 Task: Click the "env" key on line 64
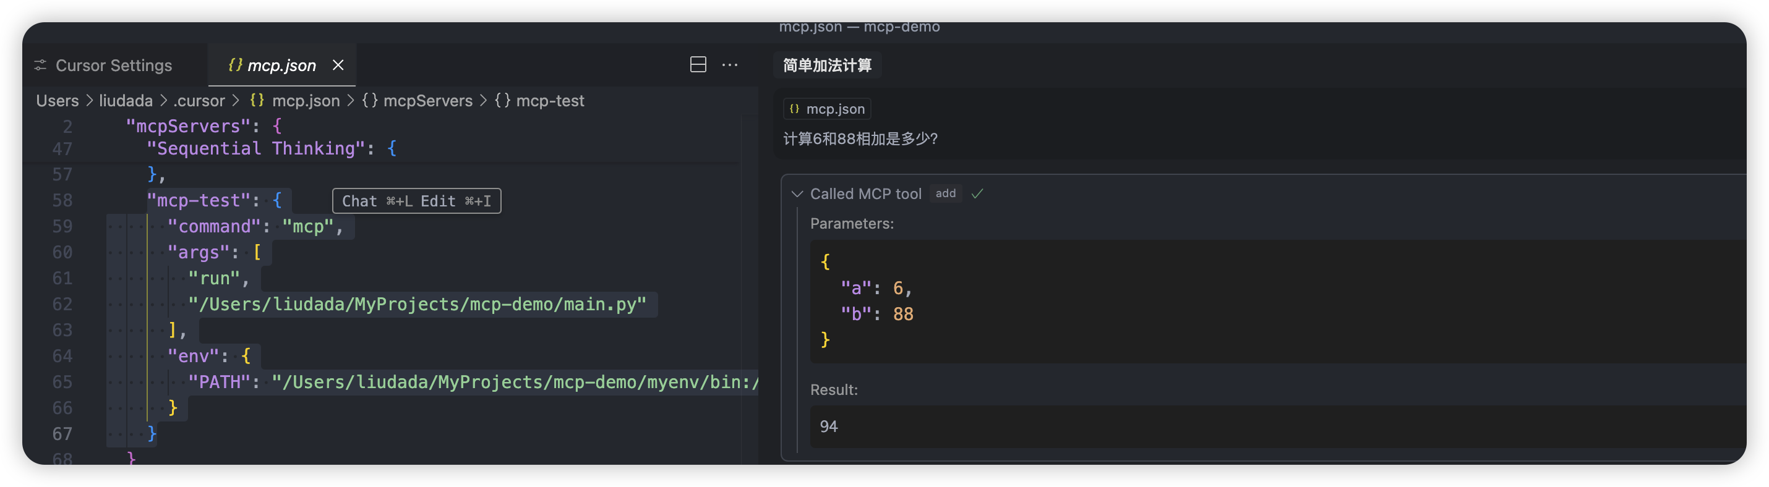tap(193, 356)
